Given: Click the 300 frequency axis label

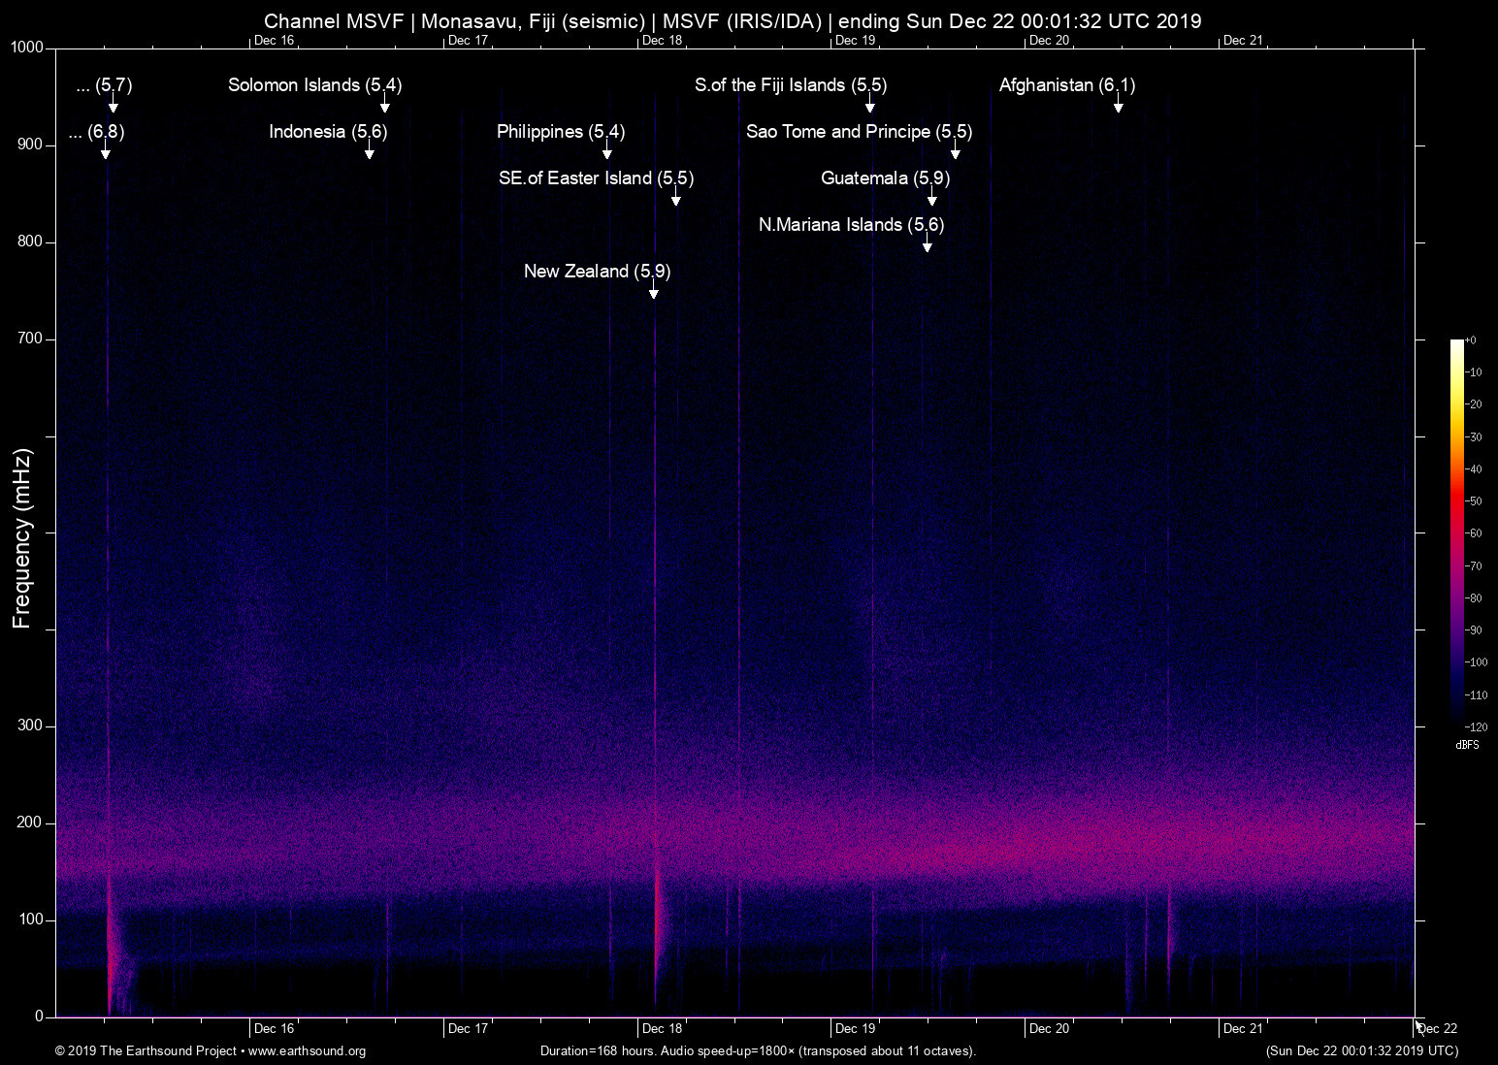Looking at the screenshot, I should (x=31, y=726).
